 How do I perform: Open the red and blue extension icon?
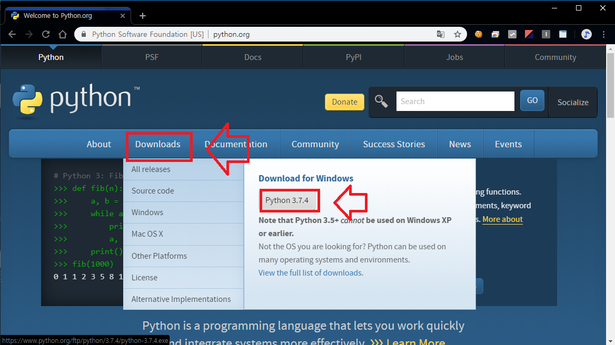529,35
